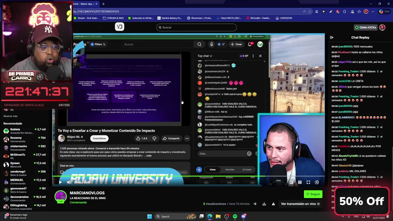393x221 pixels.
Task: Open MERNUEL recommended channel
Action: coord(25,182)
